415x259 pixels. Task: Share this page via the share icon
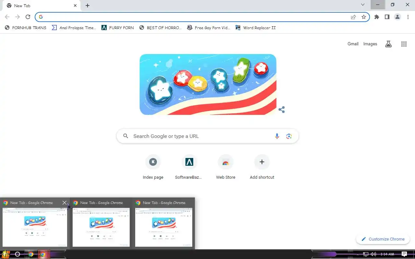353,17
